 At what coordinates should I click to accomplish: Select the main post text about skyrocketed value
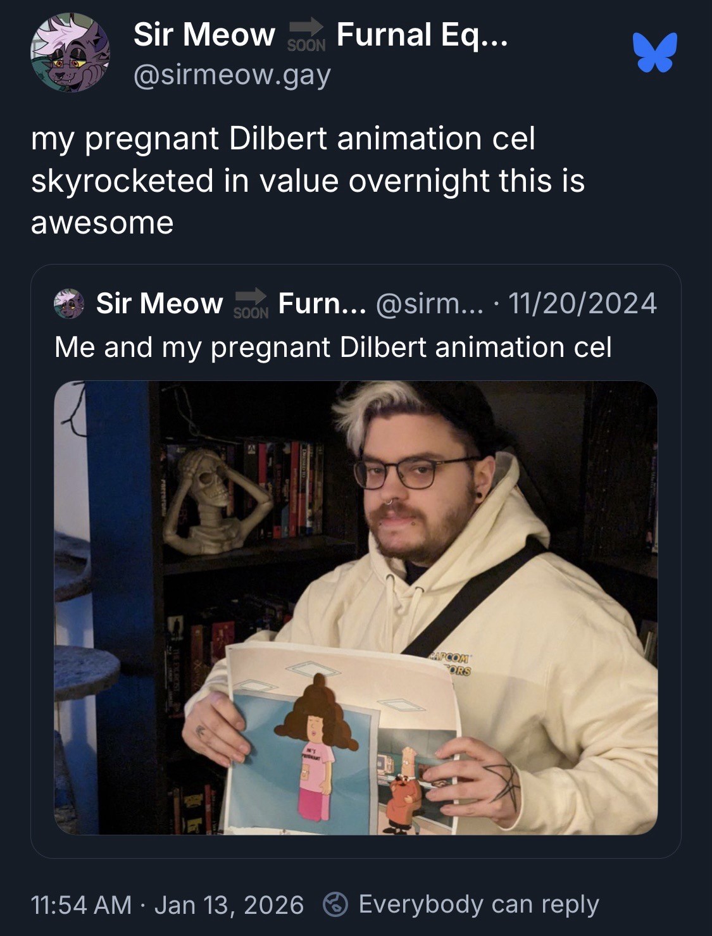308,180
